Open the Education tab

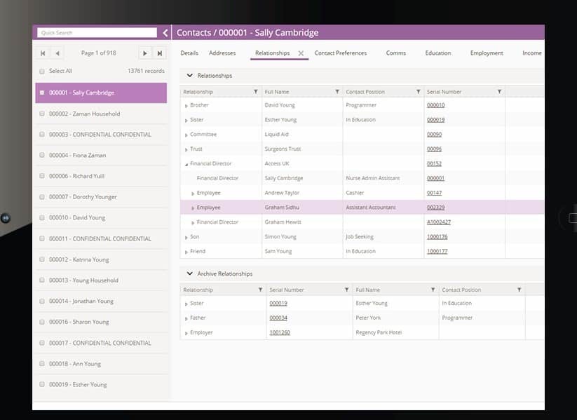click(x=437, y=53)
